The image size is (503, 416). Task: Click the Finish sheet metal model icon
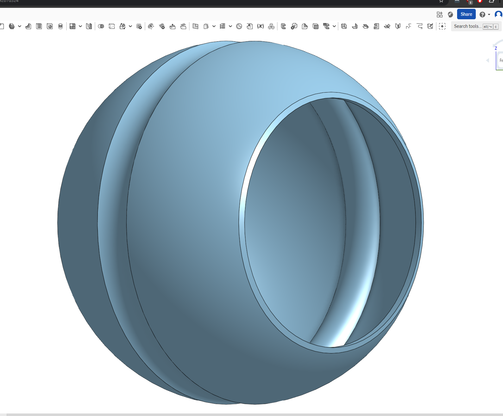[430, 26]
